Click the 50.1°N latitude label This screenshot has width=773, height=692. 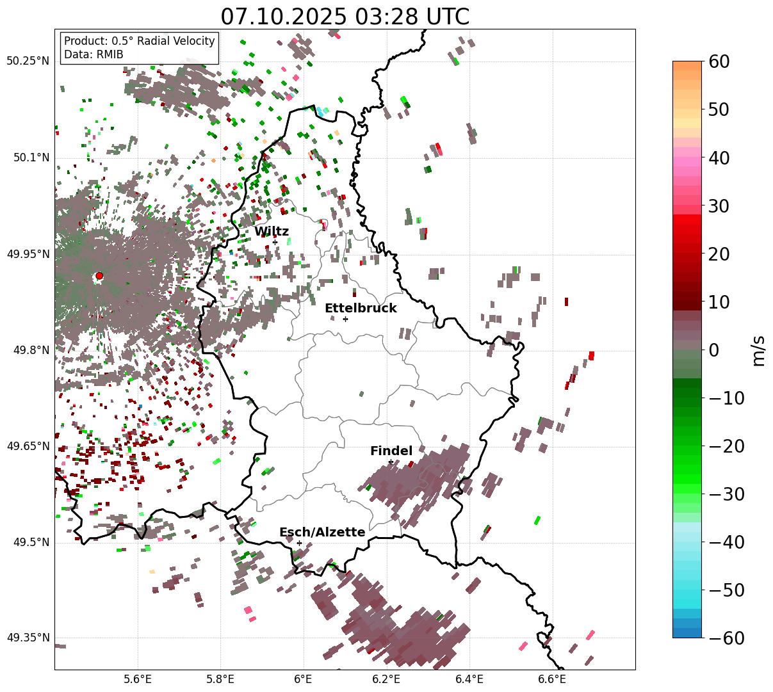[31, 157]
